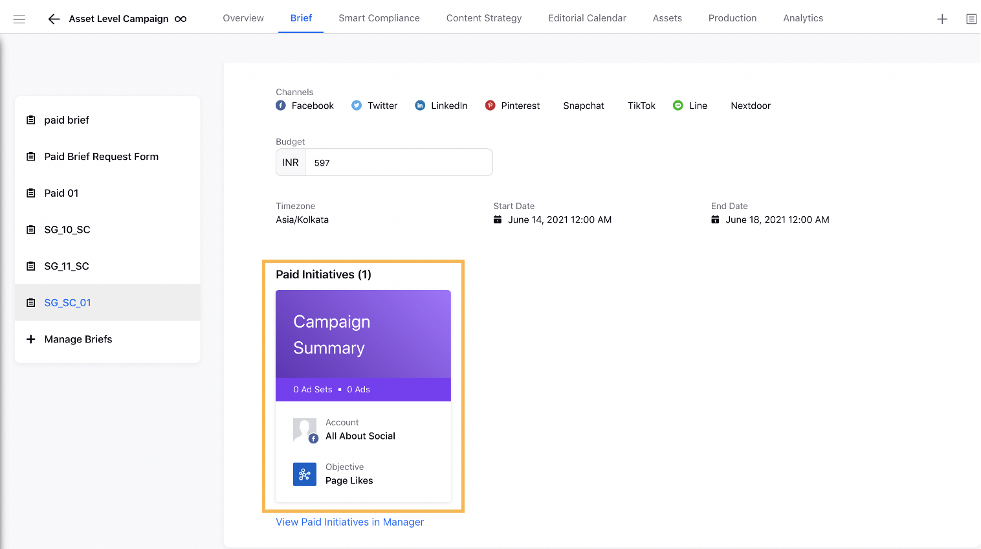
Task: Click the All About Social account name
Action: 360,436
